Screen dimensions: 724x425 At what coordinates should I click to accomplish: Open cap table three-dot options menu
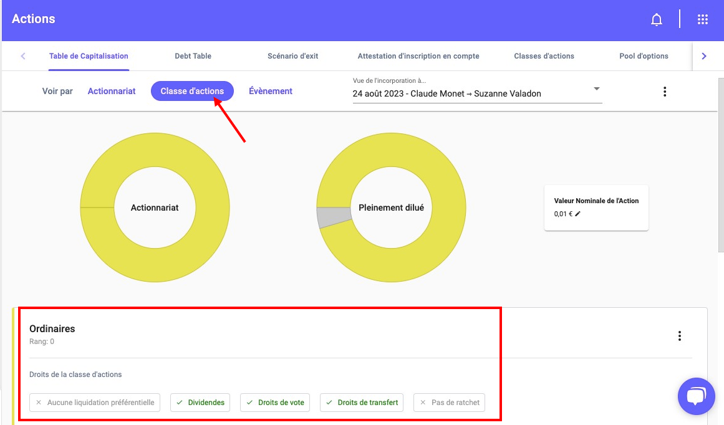665,92
